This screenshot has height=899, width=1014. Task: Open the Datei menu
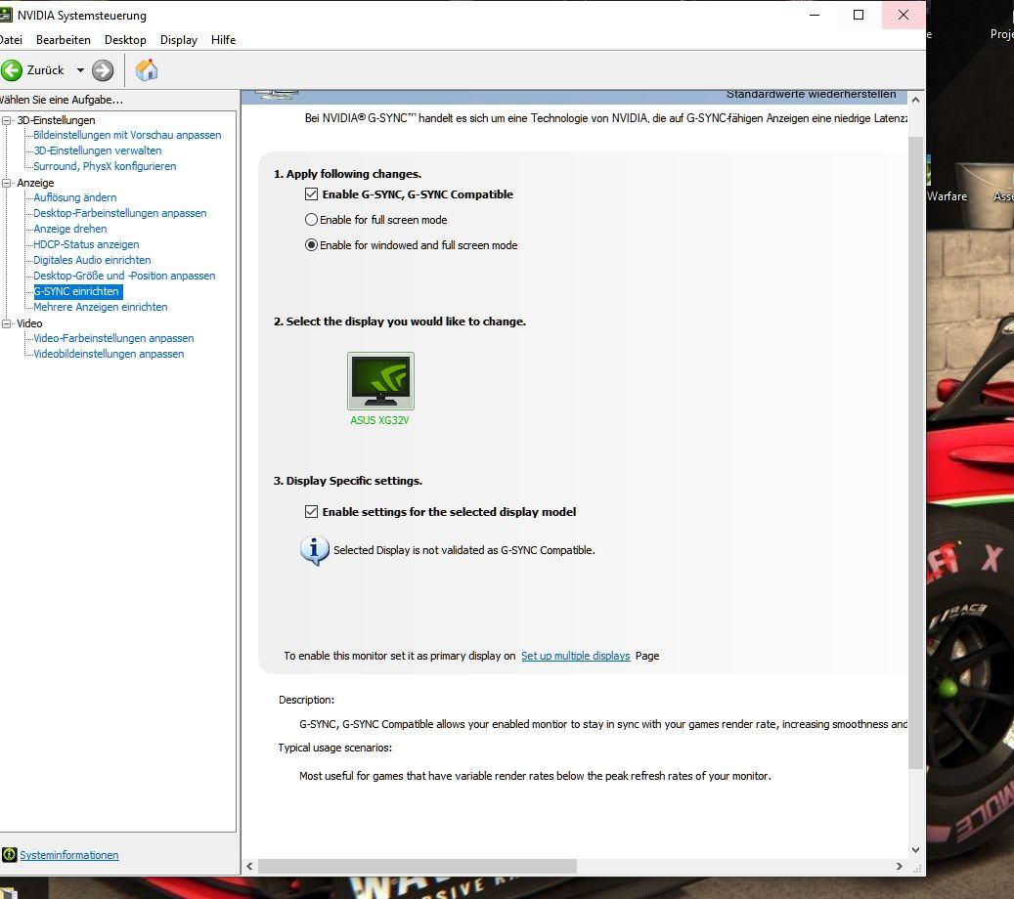pyautogui.click(x=11, y=40)
